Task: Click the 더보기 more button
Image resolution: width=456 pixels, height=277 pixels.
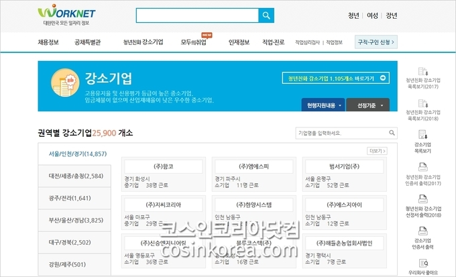Action: coord(377,151)
